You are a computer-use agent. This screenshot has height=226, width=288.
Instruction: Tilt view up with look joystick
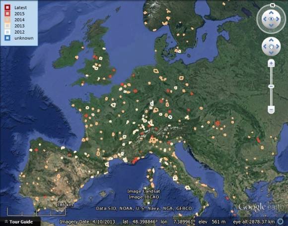271,12
